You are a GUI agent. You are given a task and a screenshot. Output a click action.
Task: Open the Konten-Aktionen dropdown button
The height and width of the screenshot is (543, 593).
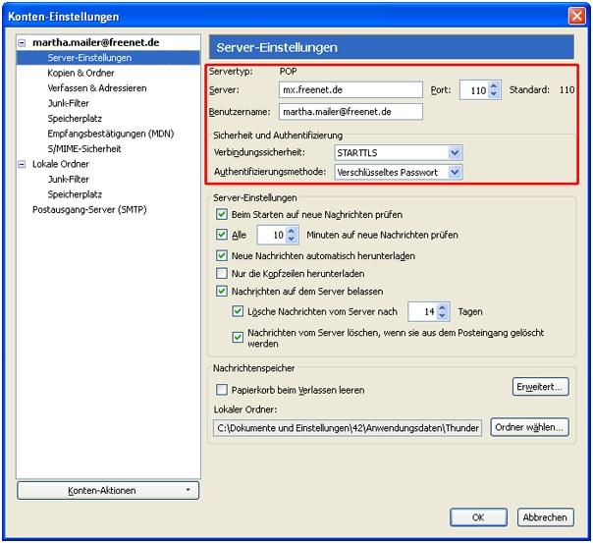tap(108, 490)
